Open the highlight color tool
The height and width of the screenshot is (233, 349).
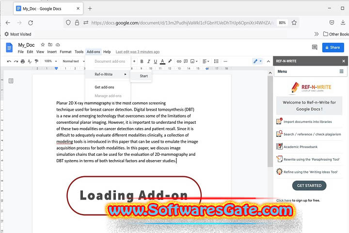tap(170, 61)
